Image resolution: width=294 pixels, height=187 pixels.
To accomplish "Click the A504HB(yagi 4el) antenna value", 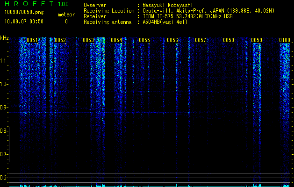I will pyautogui.click(x=165, y=22).
